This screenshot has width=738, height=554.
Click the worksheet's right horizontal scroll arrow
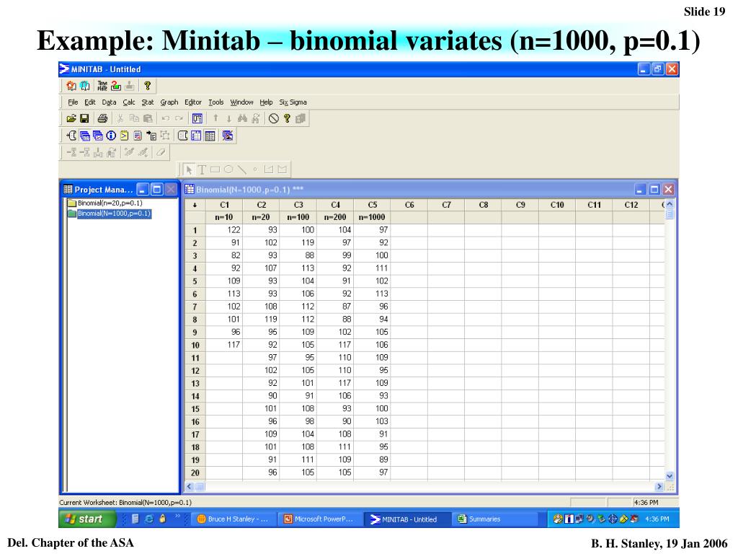(659, 487)
